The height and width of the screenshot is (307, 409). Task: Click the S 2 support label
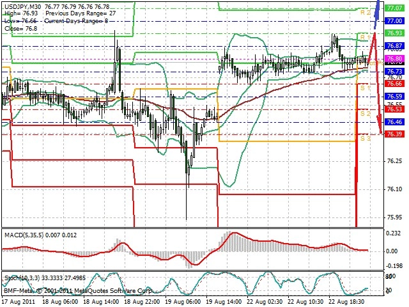pyautogui.click(x=365, y=114)
